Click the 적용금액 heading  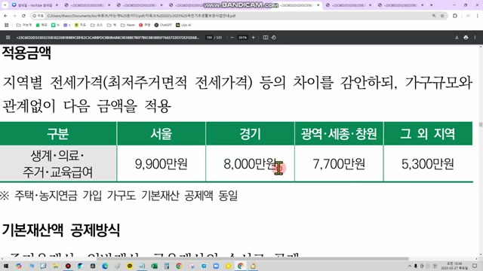[26, 53]
